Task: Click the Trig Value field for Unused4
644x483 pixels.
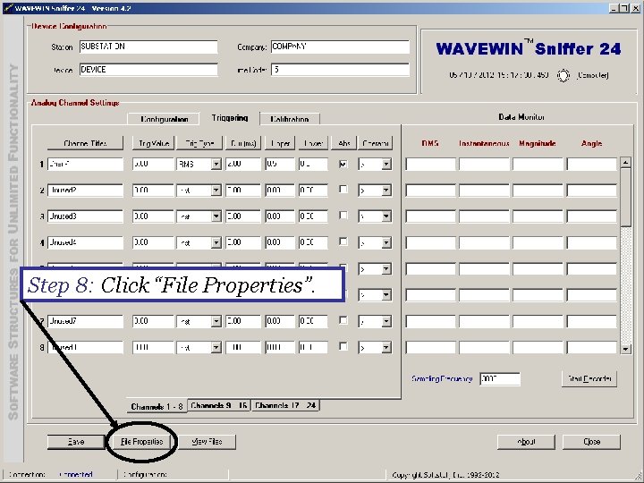Action: click(x=153, y=242)
